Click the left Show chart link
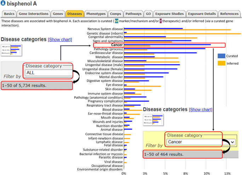Viewport: 242px width, 175px height. point(60,40)
